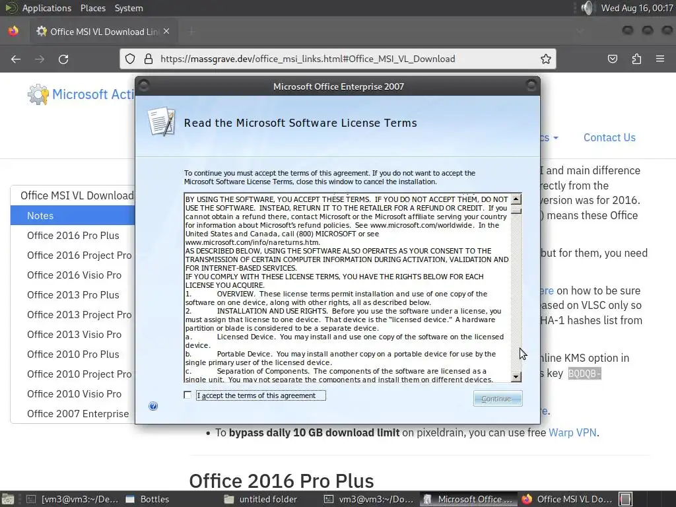Open the Pocket save icon
676x507 pixels.
(x=612, y=59)
